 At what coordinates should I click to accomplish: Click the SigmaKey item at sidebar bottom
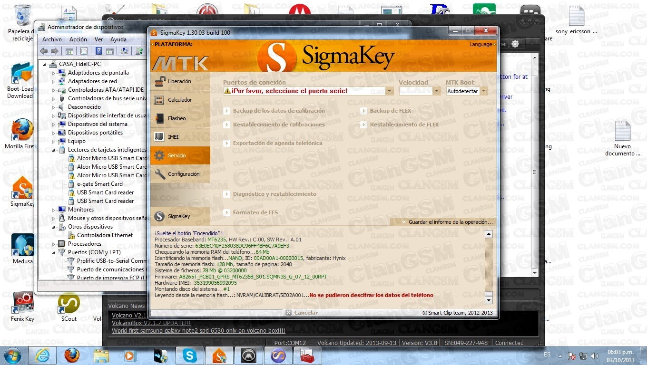pos(180,216)
